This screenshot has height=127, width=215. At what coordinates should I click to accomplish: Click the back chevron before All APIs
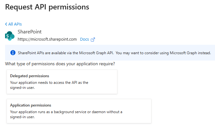6,24
